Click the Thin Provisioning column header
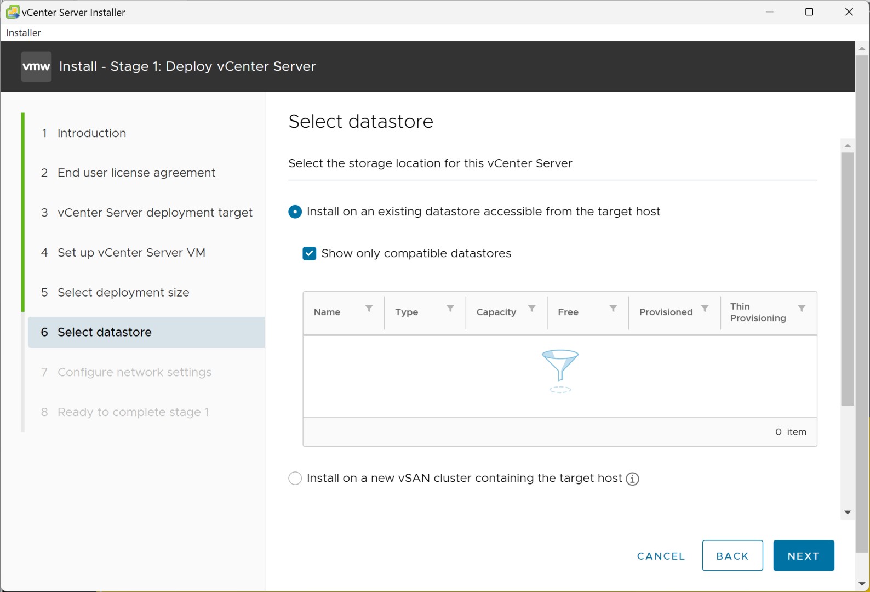The height and width of the screenshot is (592, 870). coord(758,312)
